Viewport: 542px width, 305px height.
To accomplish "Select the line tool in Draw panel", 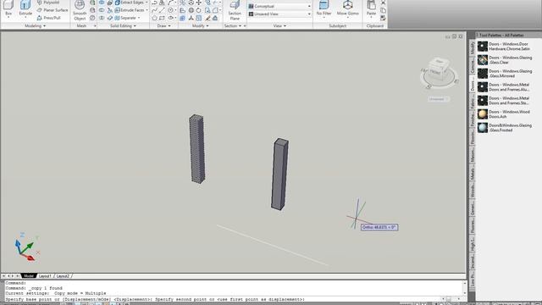I will coord(162,10).
